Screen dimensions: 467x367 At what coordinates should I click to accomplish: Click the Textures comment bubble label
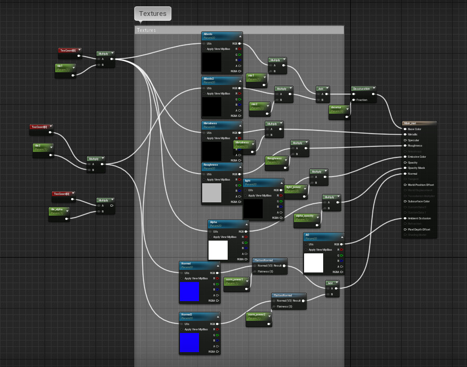coord(153,14)
